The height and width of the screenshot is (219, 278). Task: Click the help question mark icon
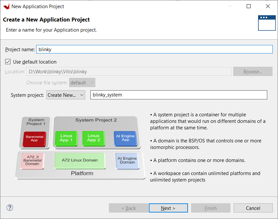(x=10, y=208)
